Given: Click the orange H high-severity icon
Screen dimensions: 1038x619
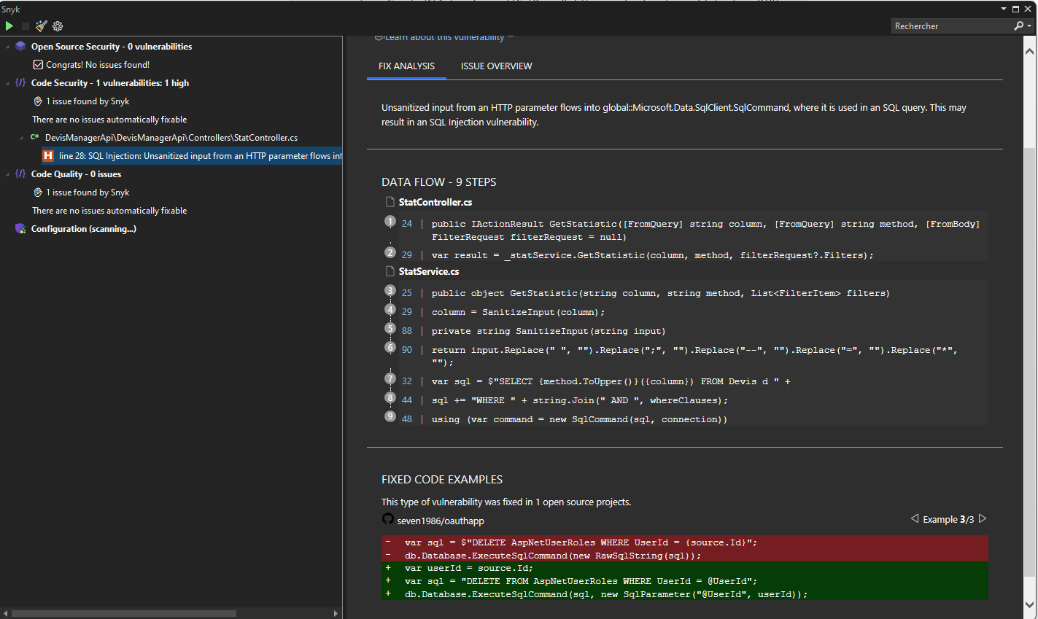Looking at the screenshot, I should click(x=48, y=155).
